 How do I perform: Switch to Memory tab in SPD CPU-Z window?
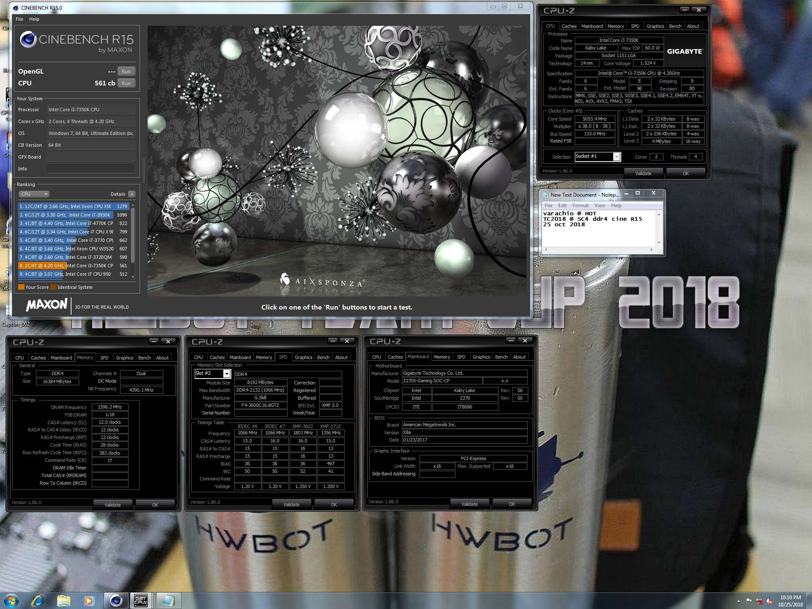coord(264,357)
